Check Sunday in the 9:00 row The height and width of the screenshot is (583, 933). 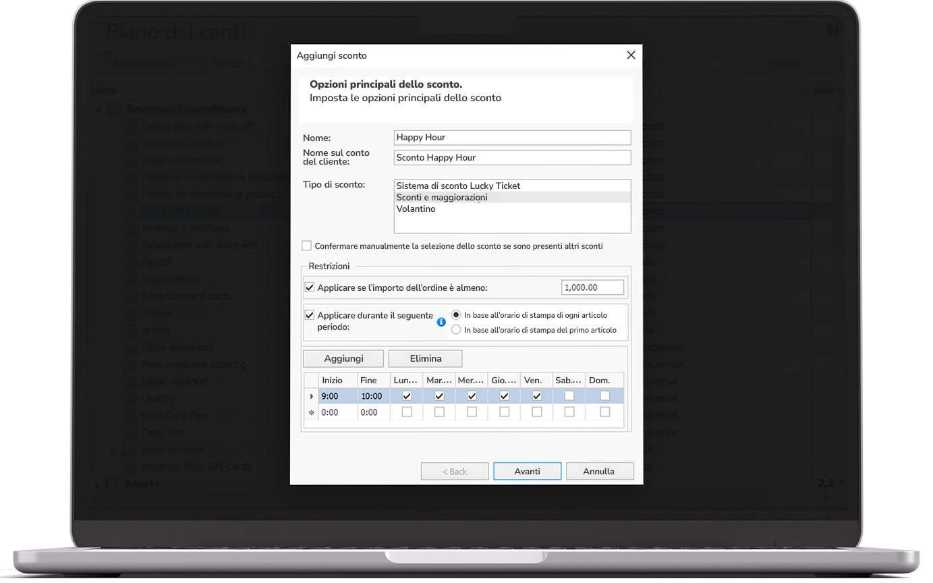click(604, 396)
